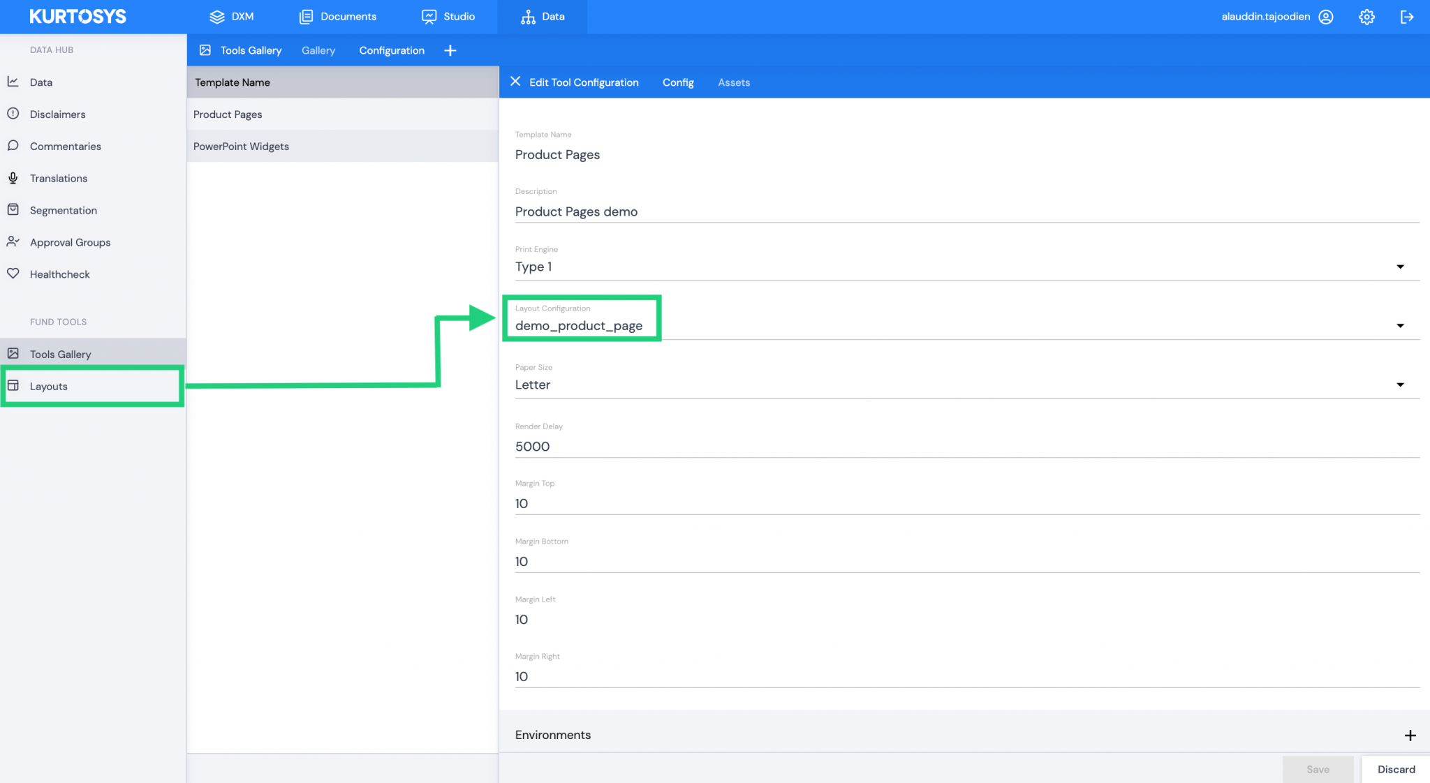Select the Gallery tab

318,50
